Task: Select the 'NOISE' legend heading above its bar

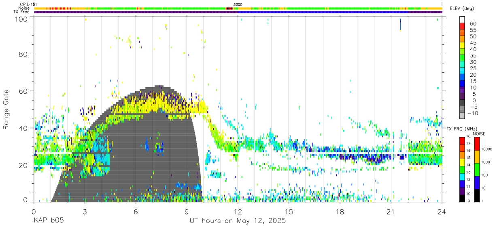Action: (479, 134)
